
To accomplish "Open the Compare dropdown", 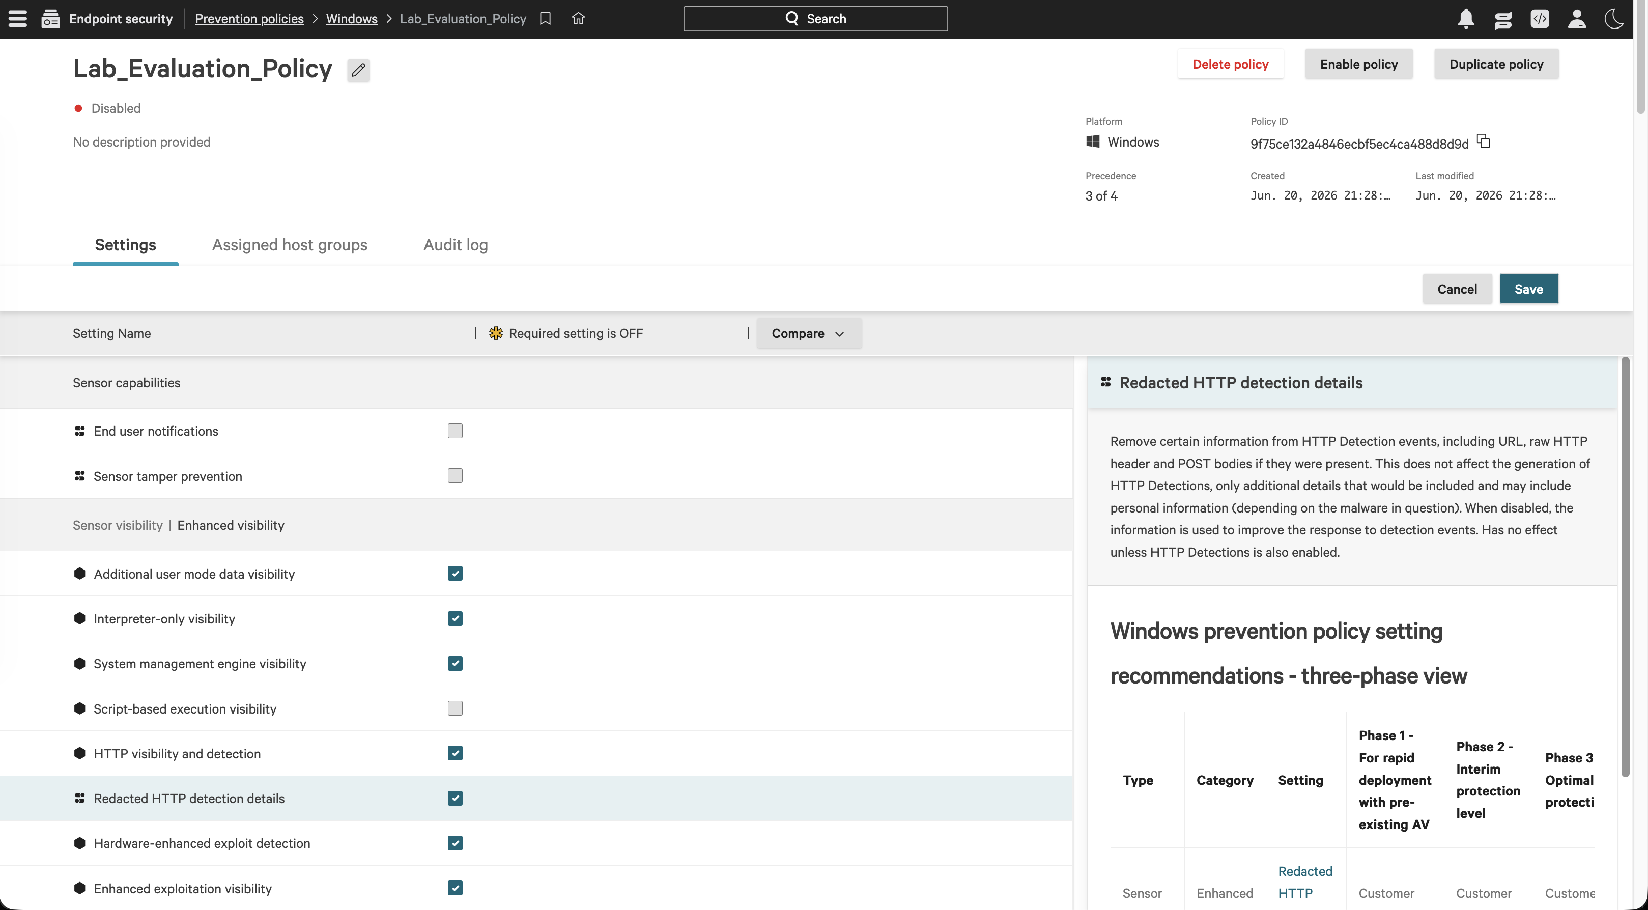I will [x=809, y=333].
